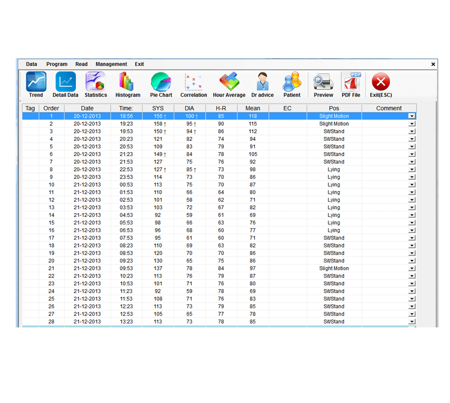Click the Date column header
This screenshot has height=403, width=450.
(x=87, y=108)
